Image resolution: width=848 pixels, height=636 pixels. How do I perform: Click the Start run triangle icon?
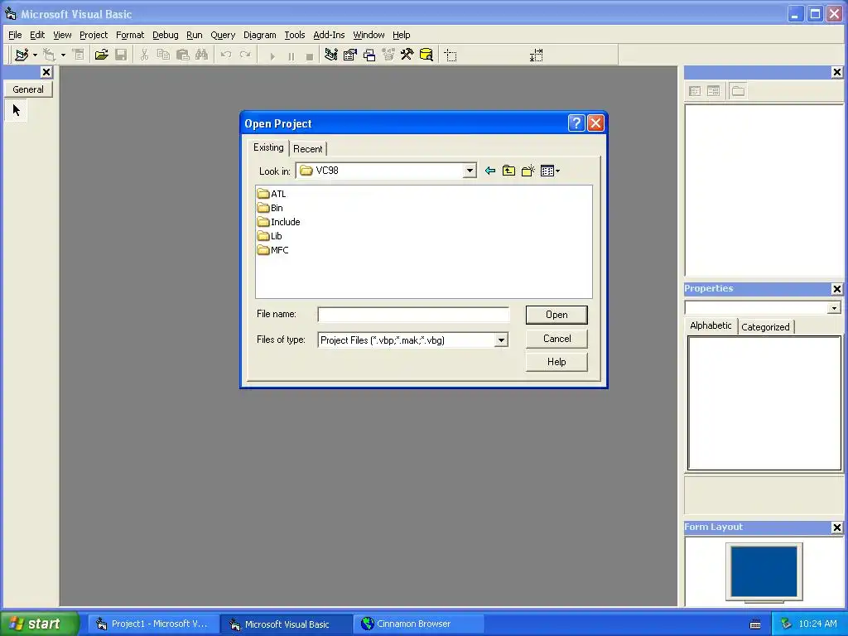272,55
